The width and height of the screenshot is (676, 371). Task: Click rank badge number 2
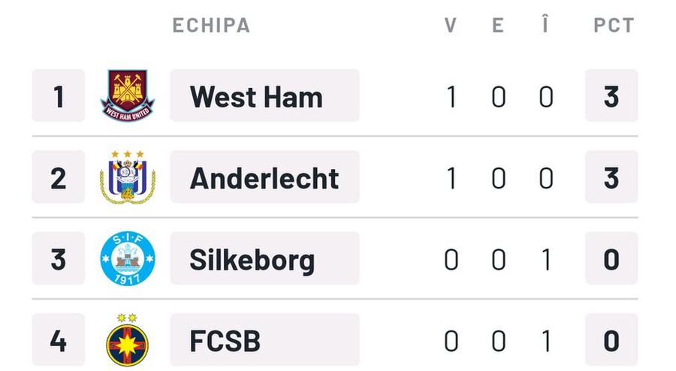tap(59, 176)
